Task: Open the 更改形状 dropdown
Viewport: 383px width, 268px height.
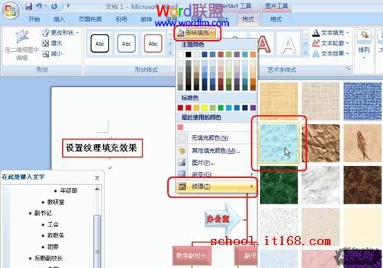Action: click(60, 33)
